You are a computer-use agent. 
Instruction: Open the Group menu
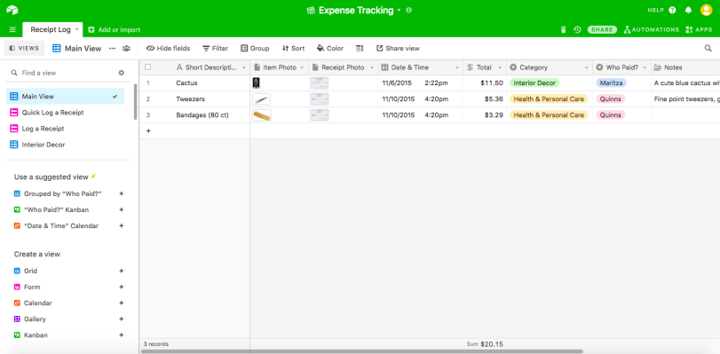pyautogui.click(x=255, y=48)
